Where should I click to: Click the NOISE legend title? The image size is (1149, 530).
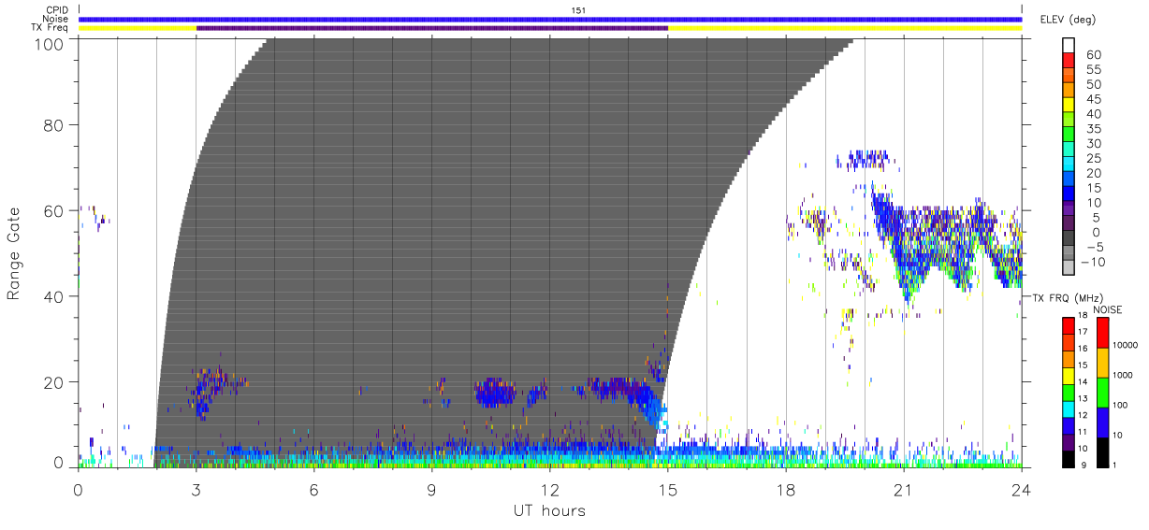click(x=1108, y=309)
